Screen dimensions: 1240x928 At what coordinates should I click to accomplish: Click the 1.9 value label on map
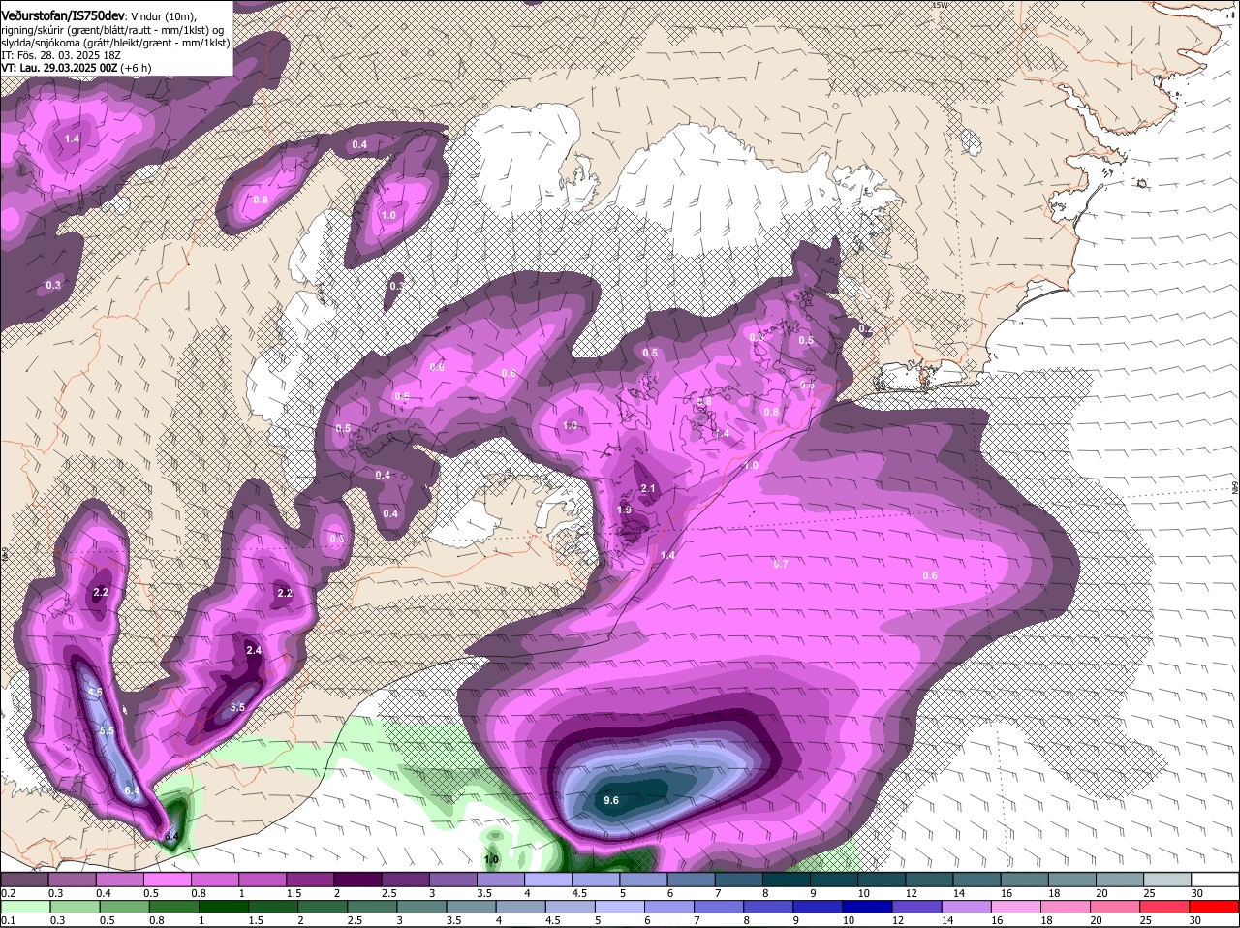point(625,510)
